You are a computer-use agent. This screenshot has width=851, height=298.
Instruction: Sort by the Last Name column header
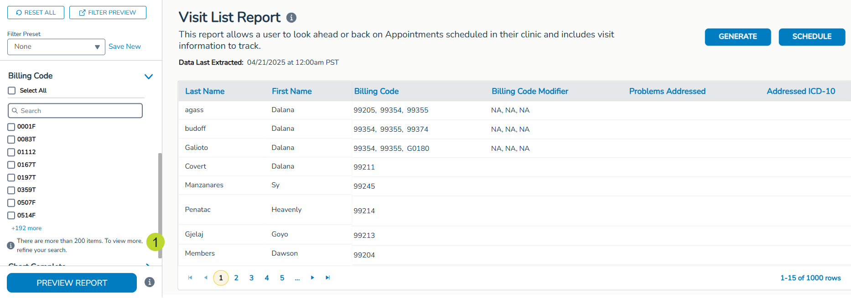205,91
